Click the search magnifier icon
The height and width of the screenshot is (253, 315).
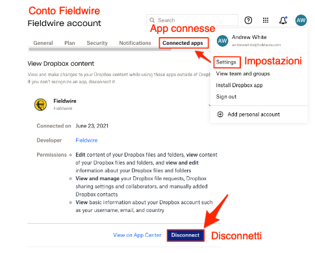tap(152, 20)
